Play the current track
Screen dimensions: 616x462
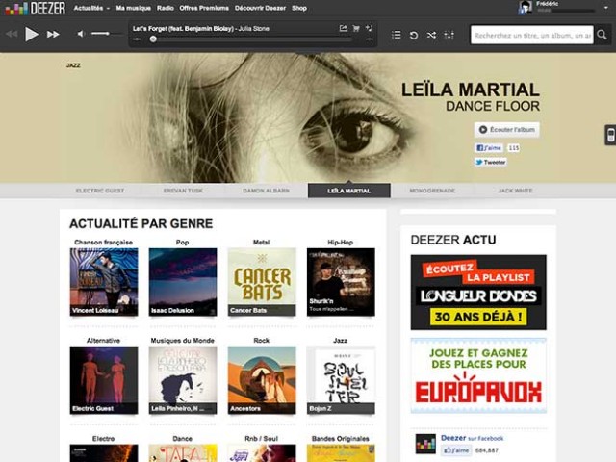coord(32,35)
